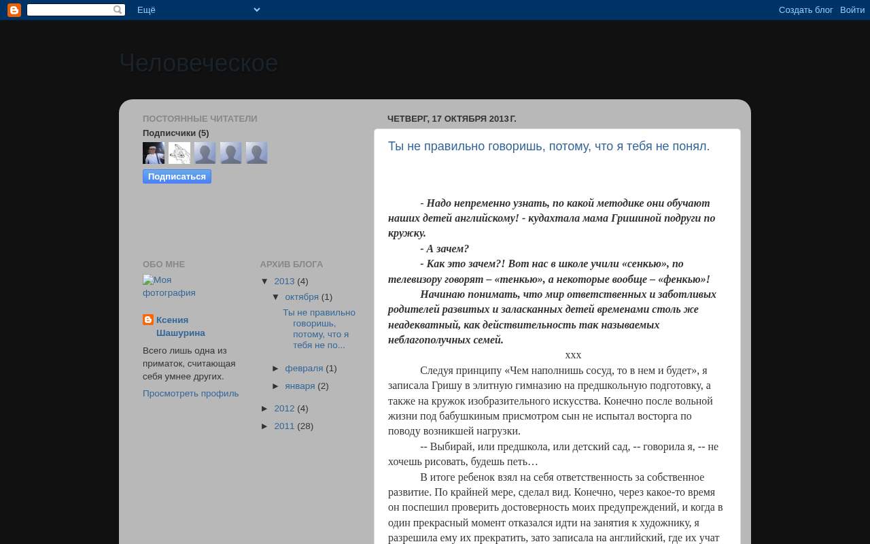Open the Человеческое blog title
The image size is (870, 544).
coord(198,63)
